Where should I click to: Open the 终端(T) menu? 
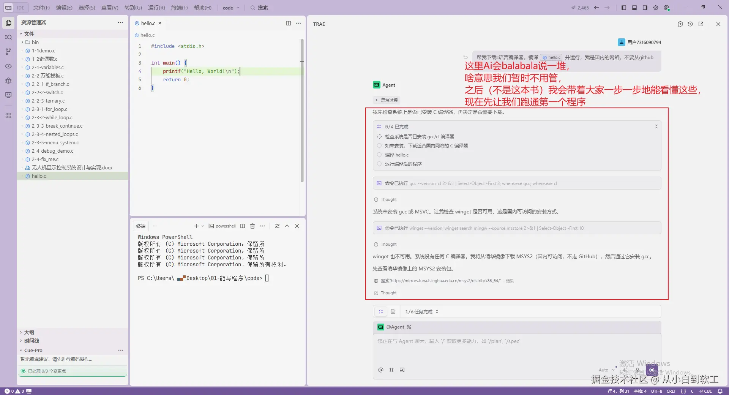[179, 8]
